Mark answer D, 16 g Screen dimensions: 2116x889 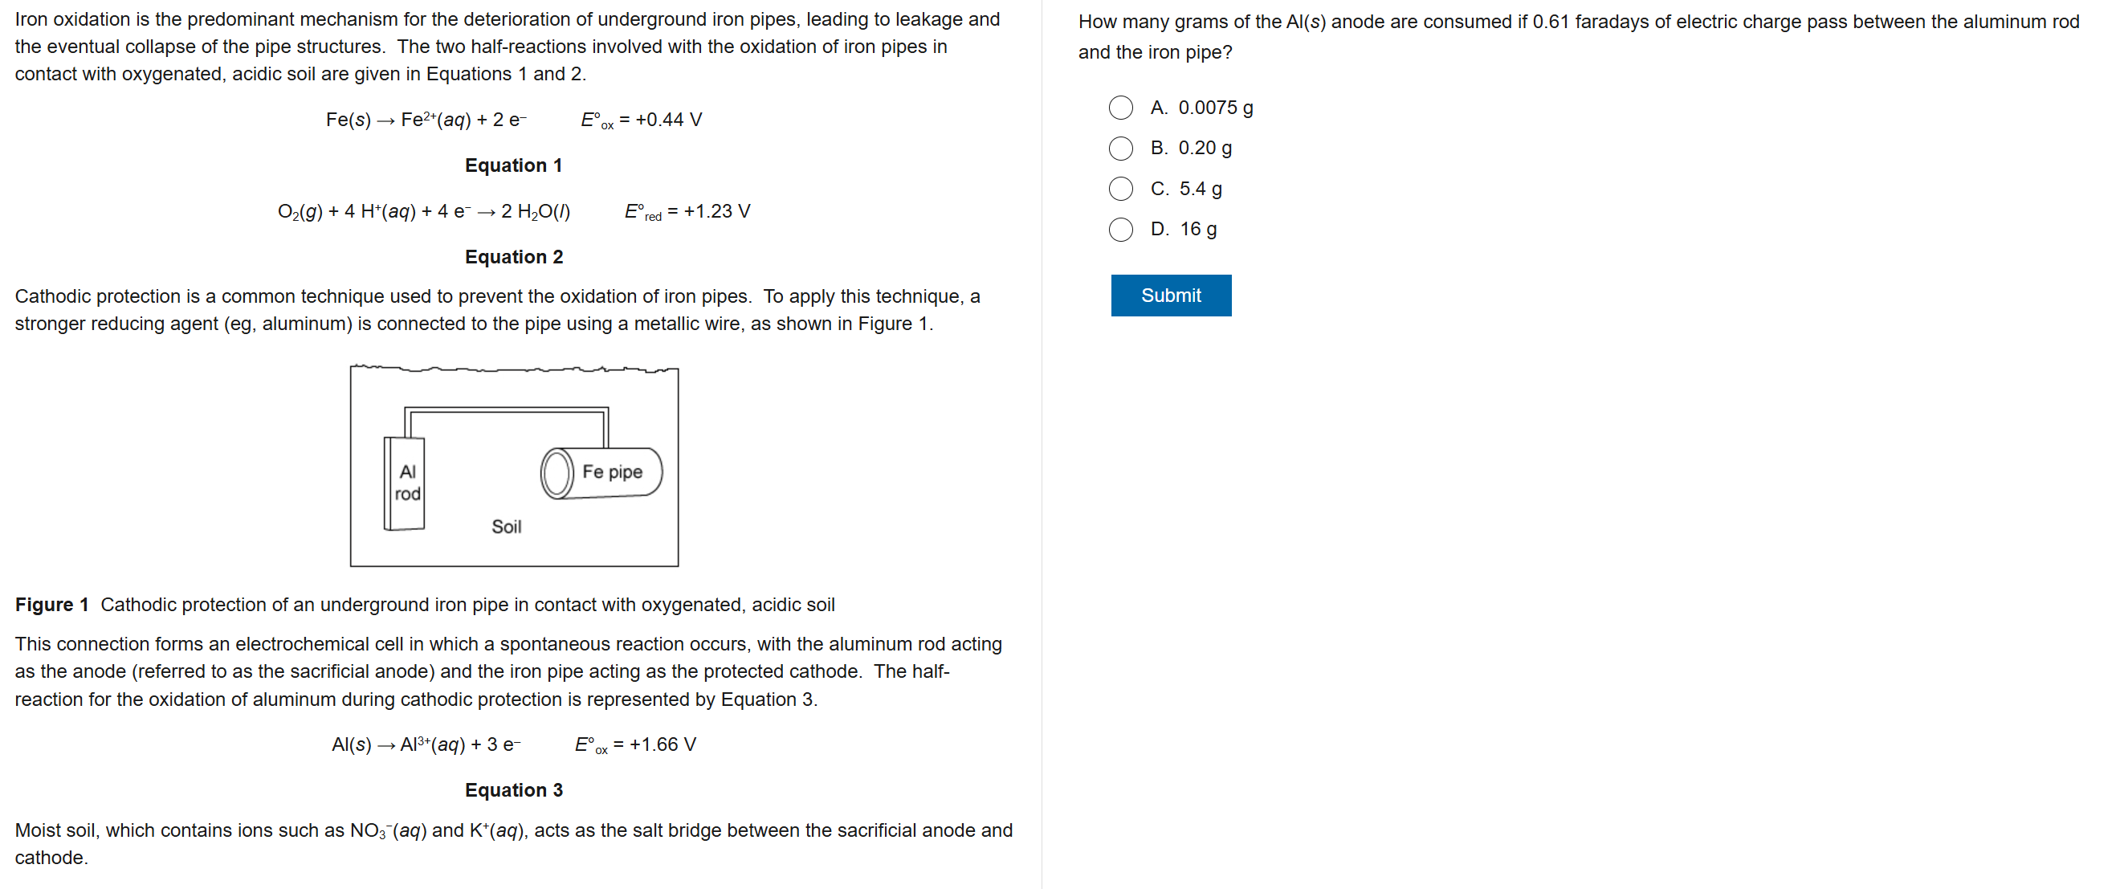tap(1120, 229)
